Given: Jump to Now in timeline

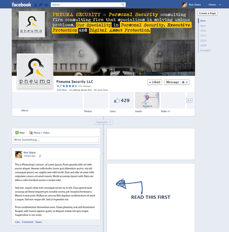Looking at the screenshot, I should coord(203,21).
